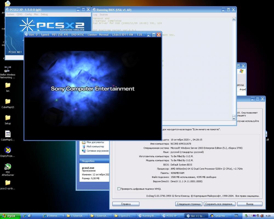Enable the WHQL digital signatures checkbox
This screenshot has height=219, width=274.
pyautogui.click(x=119, y=189)
